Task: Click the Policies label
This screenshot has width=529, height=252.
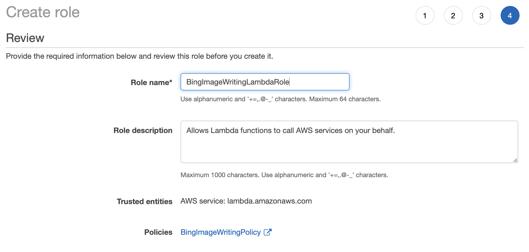Action: pos(158,232)
